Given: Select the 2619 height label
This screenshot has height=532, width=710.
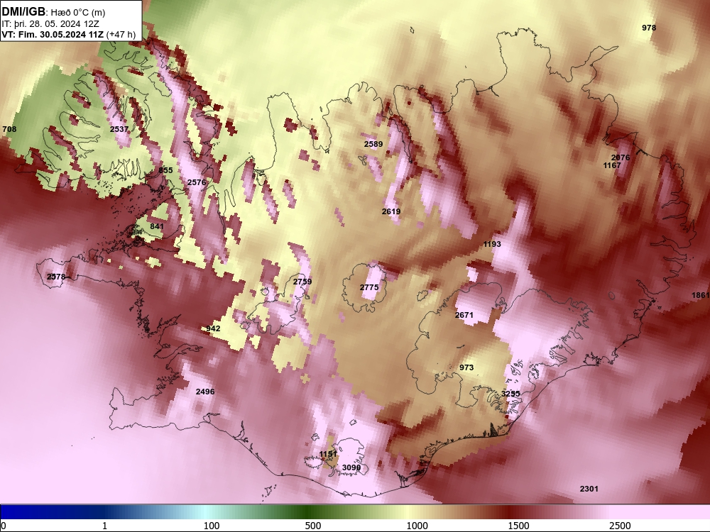Looking at the screenshot, I should (391, 211).
